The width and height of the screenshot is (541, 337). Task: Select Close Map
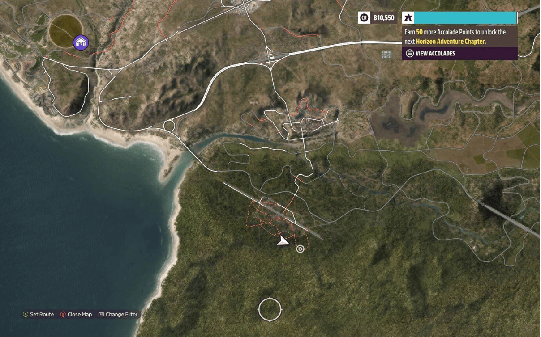80,315
